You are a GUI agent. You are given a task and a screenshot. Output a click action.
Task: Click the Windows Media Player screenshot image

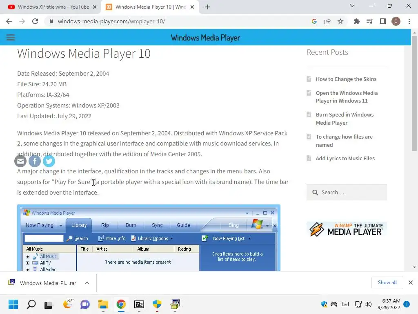[x=149, y=238]
